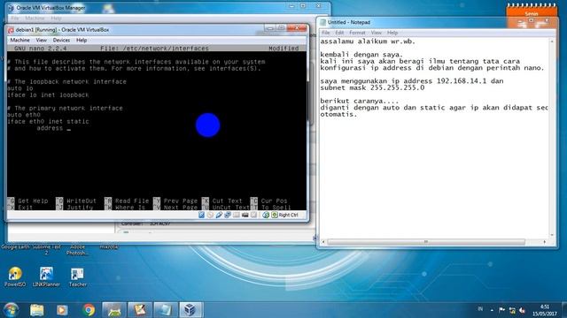567x318 pixels.
Task: Open the Devices menu in debian1 VM window
Action: pyautogui.click(x=61, y=40)
